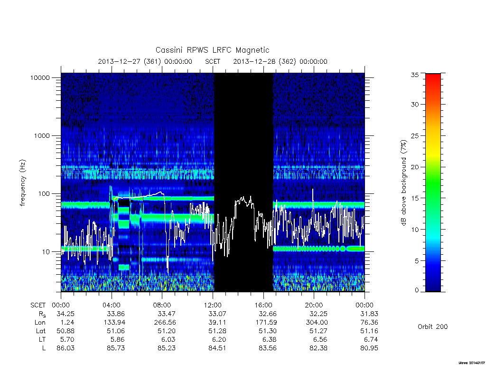Click the colorbar label 'dB above background (7%)'
The image size is (486, 365).
coord(403,183)
